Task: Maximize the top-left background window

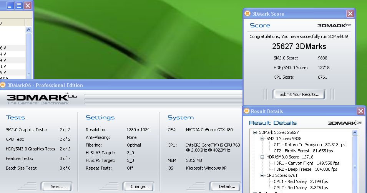Action: coord(19,6)
